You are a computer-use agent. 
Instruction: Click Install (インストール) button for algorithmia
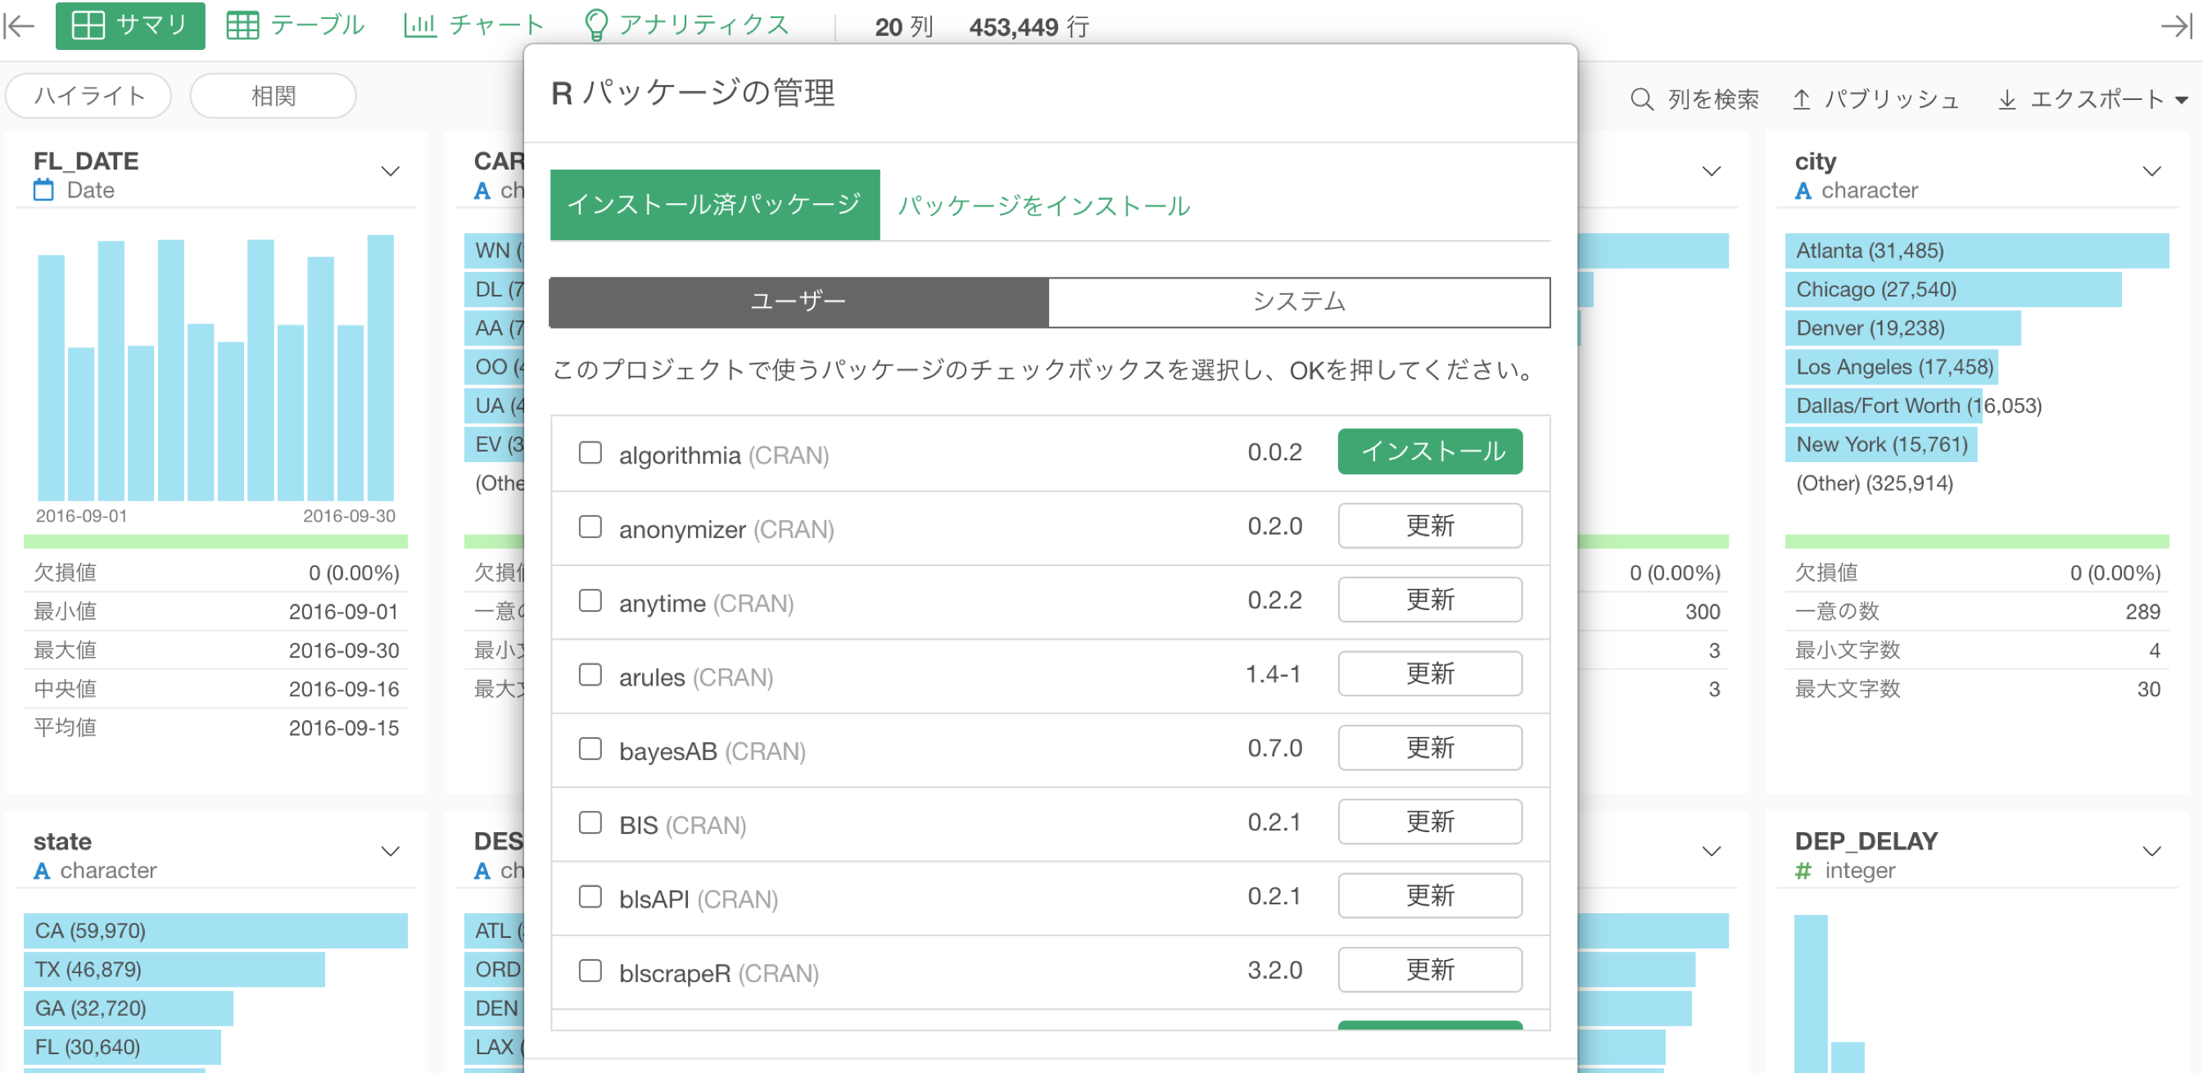click(1429, 451)
